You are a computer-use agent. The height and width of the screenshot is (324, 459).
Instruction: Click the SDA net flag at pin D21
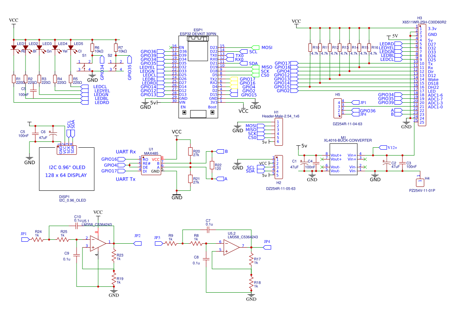click(243, 63)
